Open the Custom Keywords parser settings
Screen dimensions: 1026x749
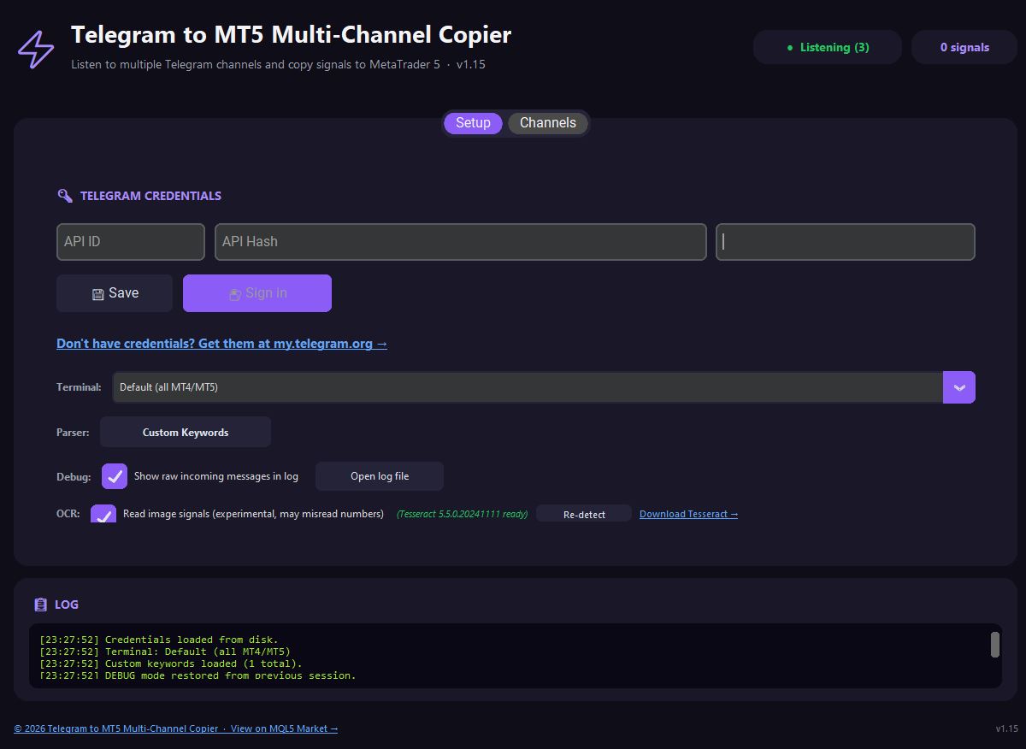coord(186,433)
